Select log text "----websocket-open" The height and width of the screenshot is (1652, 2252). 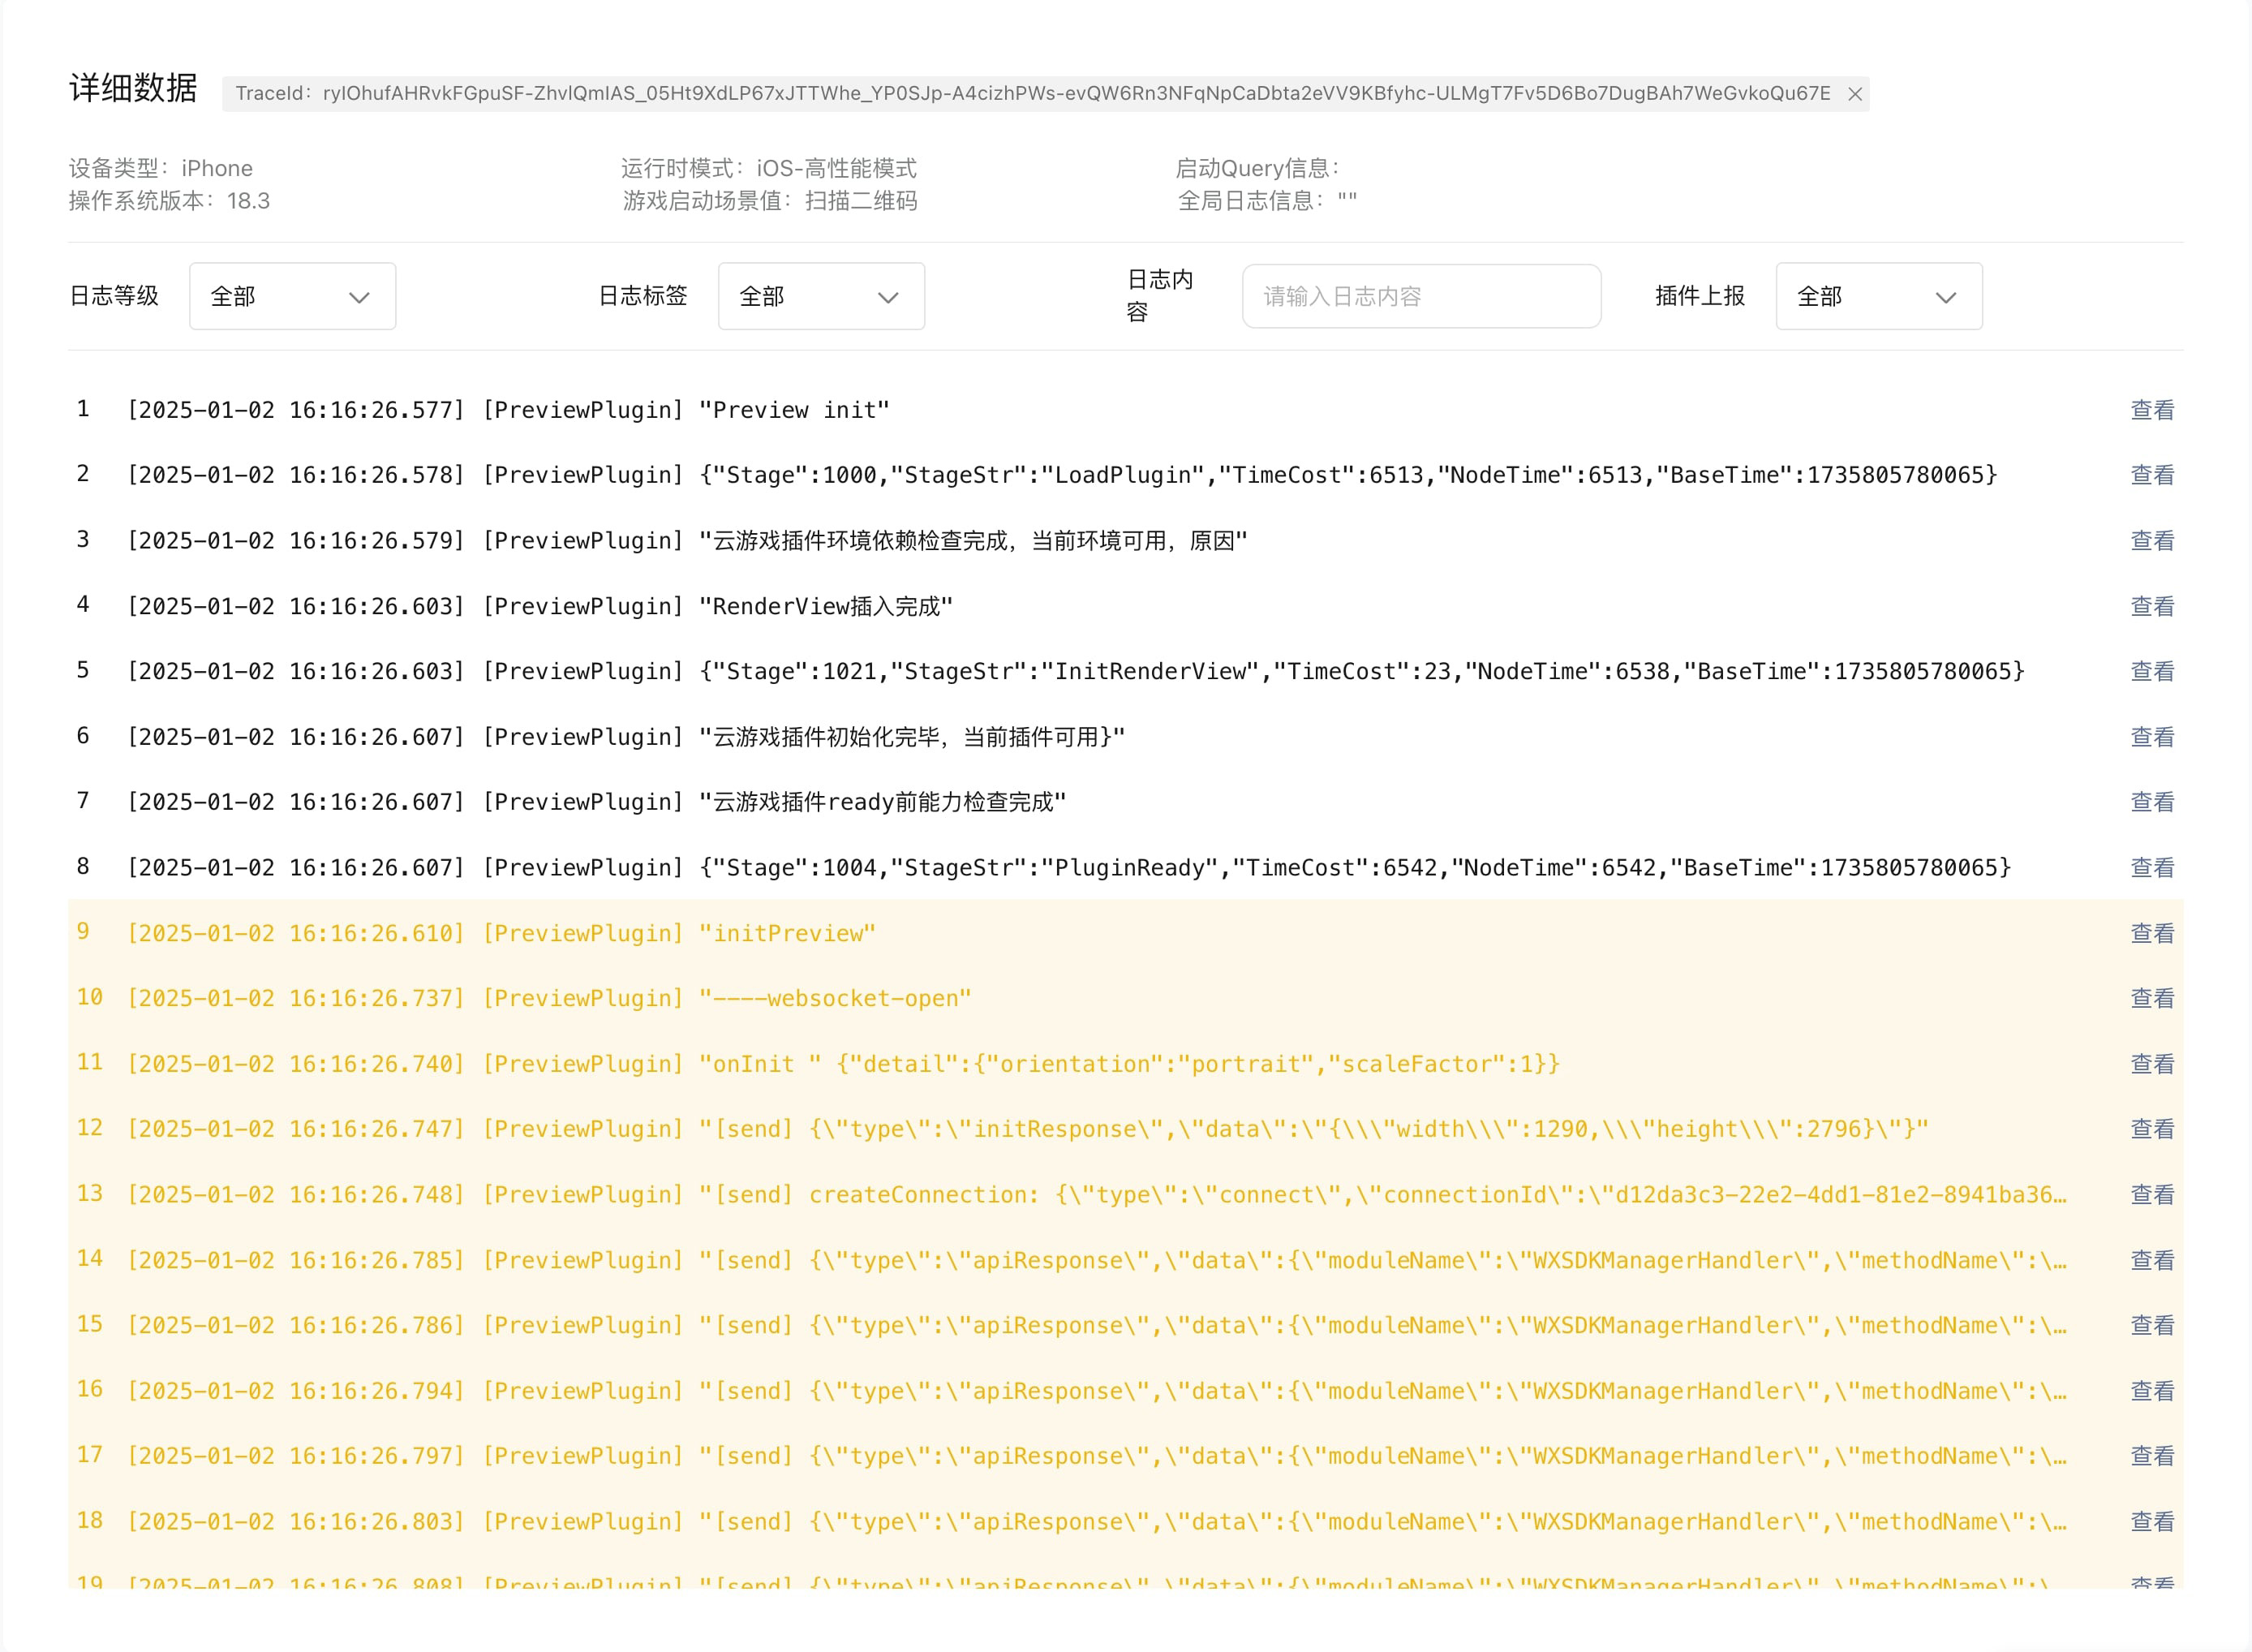[836, 998]
